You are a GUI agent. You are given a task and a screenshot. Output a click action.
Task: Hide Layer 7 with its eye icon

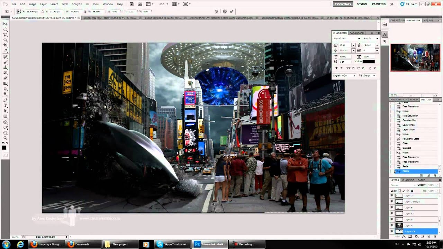click(392, 196)
